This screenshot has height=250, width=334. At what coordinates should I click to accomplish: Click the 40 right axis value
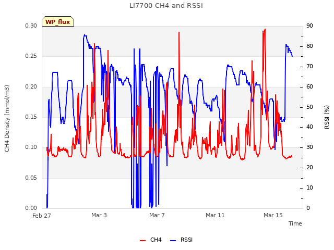coord(309,127)
